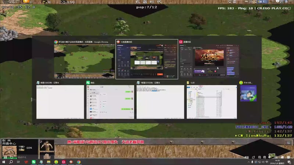Open Google Chrome from the taskbar

tap(79, 162)
